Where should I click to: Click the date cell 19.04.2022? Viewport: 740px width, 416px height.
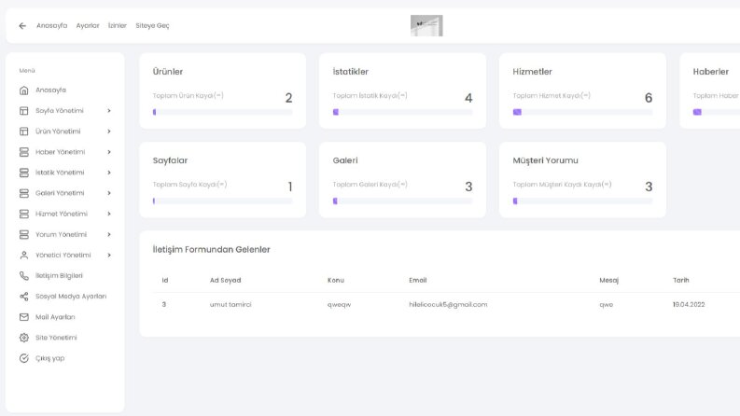pos(689,305)
